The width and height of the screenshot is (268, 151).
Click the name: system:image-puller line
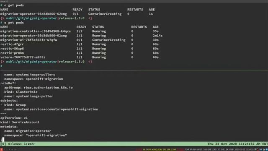pyautogui.click(x=28, y=96)
